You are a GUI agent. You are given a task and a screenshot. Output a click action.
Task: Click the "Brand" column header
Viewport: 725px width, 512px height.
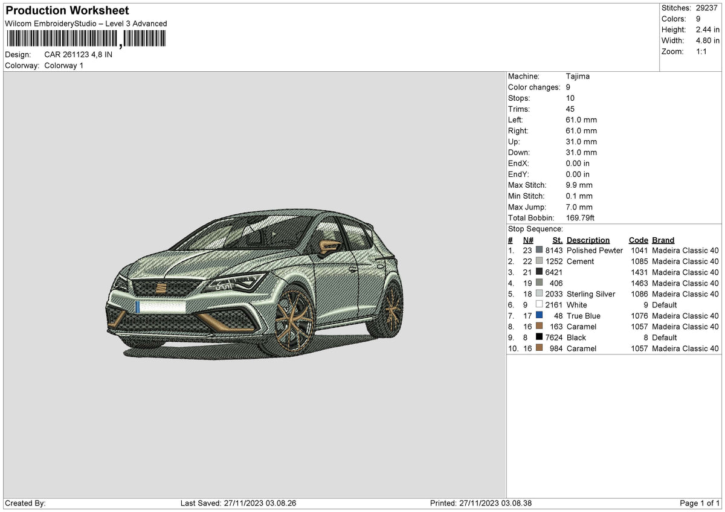coord(663,240)
